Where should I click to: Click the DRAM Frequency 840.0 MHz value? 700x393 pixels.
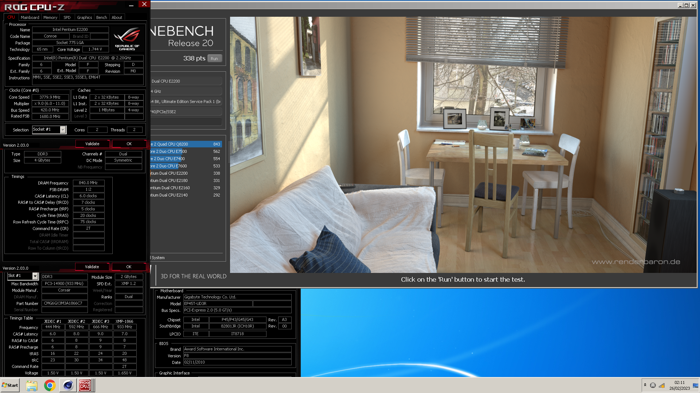pyautogui.click(x=88, y=183)
